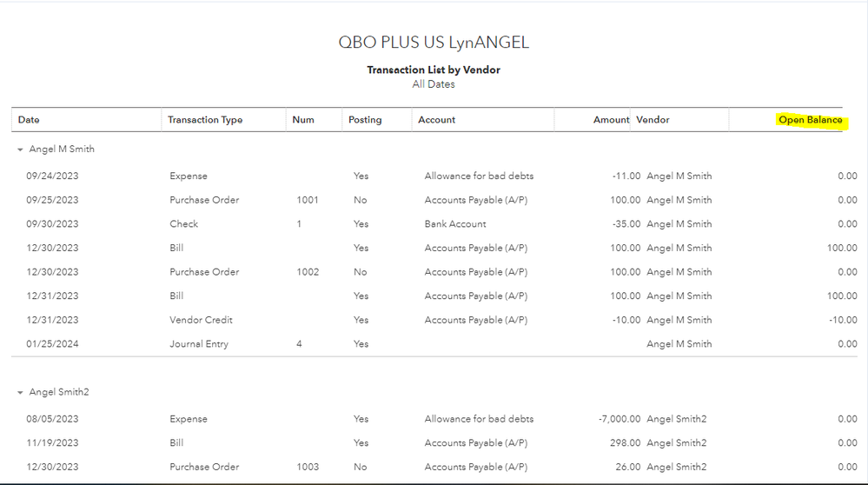Viewport: 868px width, 485px height.
Task: Click Journal Entry number 4
Action: click(x=299, y=344)
